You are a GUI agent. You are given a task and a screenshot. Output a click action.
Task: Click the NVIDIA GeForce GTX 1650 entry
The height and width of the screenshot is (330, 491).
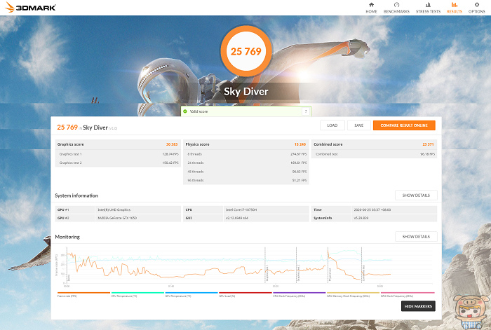[x=117, y=218]
